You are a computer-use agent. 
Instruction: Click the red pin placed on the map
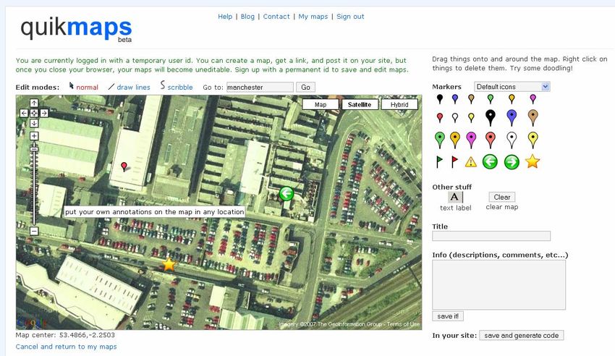pyautogui.click(x=124, y=167)
